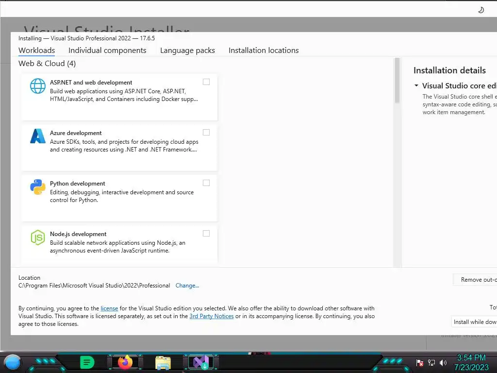Screen dimensions: 497x373
Task: Open volume speaker tray icon
Action: (443, 362)
